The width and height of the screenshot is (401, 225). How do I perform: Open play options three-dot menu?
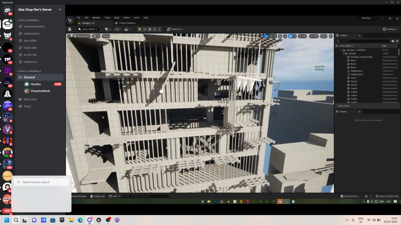click(x=160, y=29)
